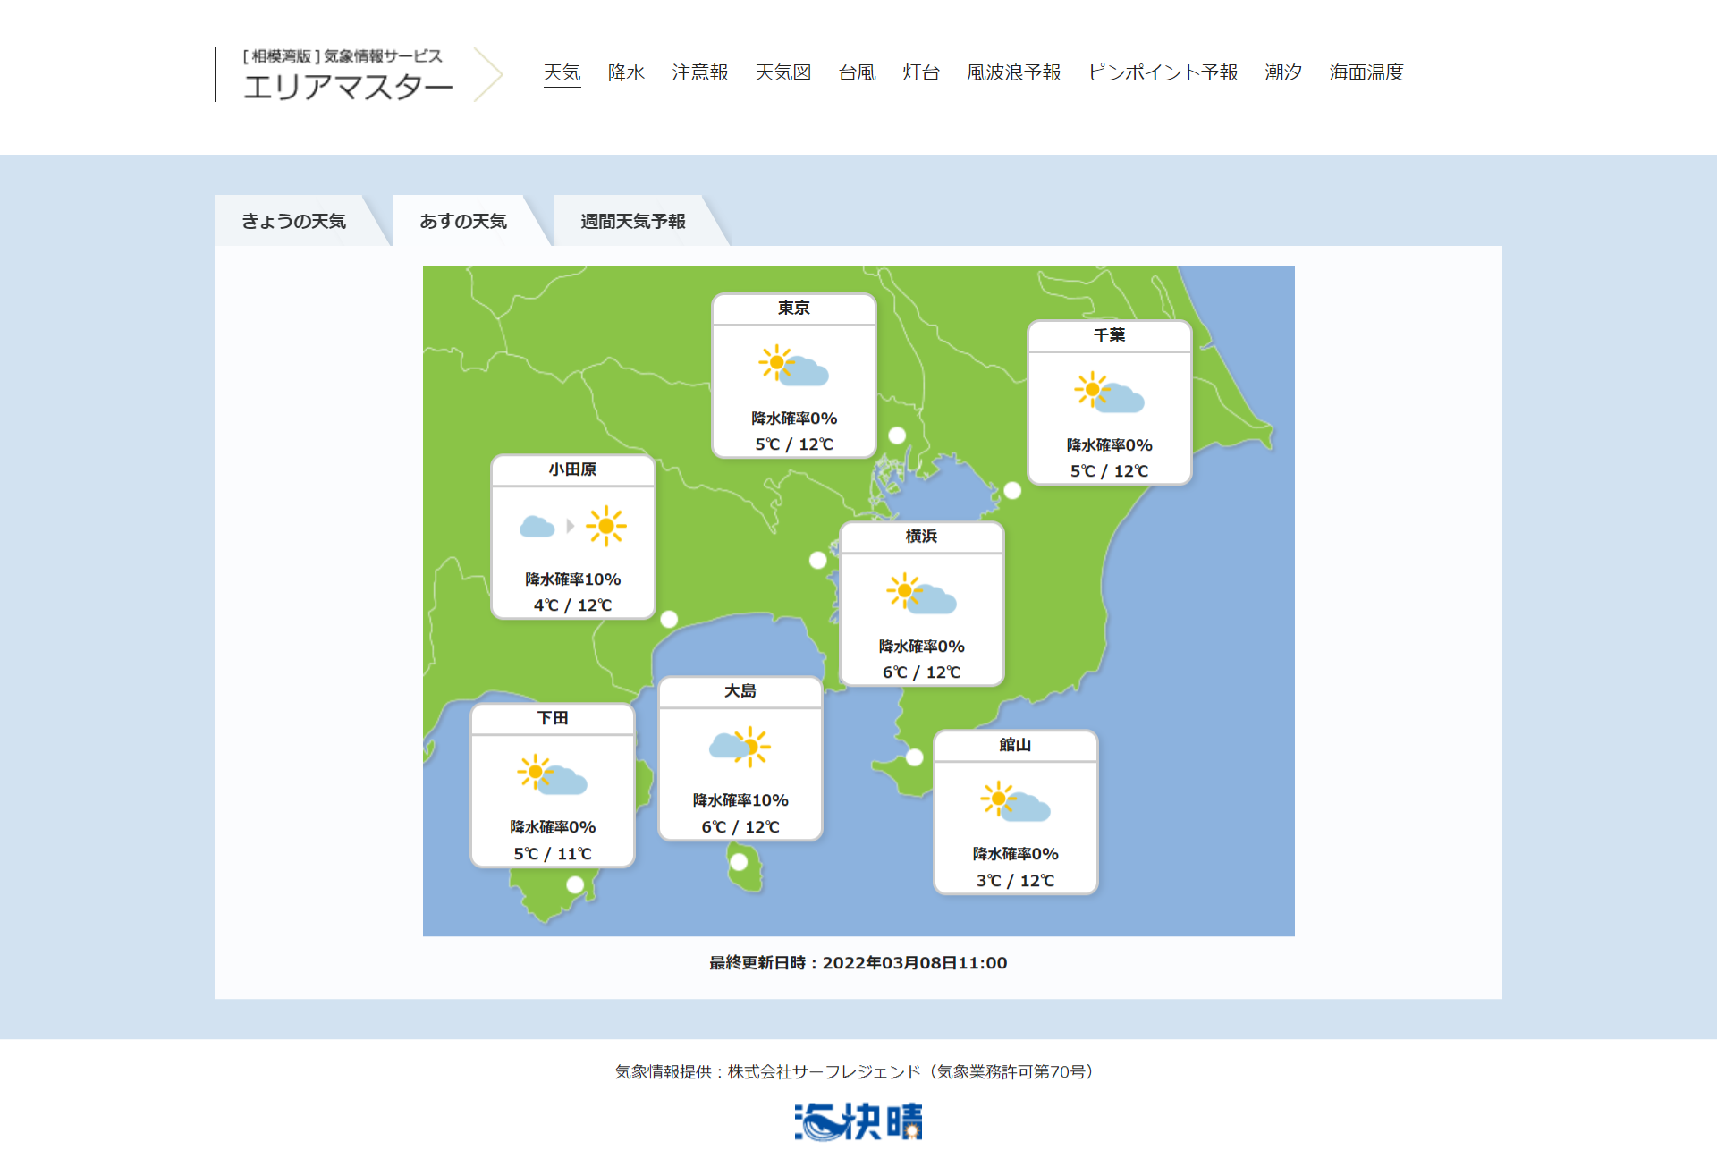
Task: Click Odawara's cloud icon before the arrow
Action: (x=537, y=526)
